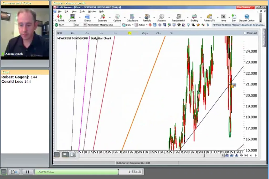The height and width of the screenshot is (179, 269).
Task: Expand the Calculators dropdown arrow
Action: click(x=140, y=18)
